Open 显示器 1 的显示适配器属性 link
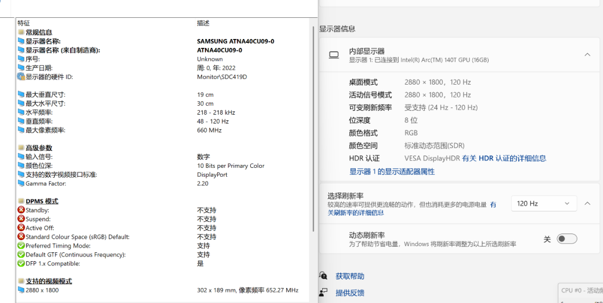 pyautogui.click(x=392, y=172)
